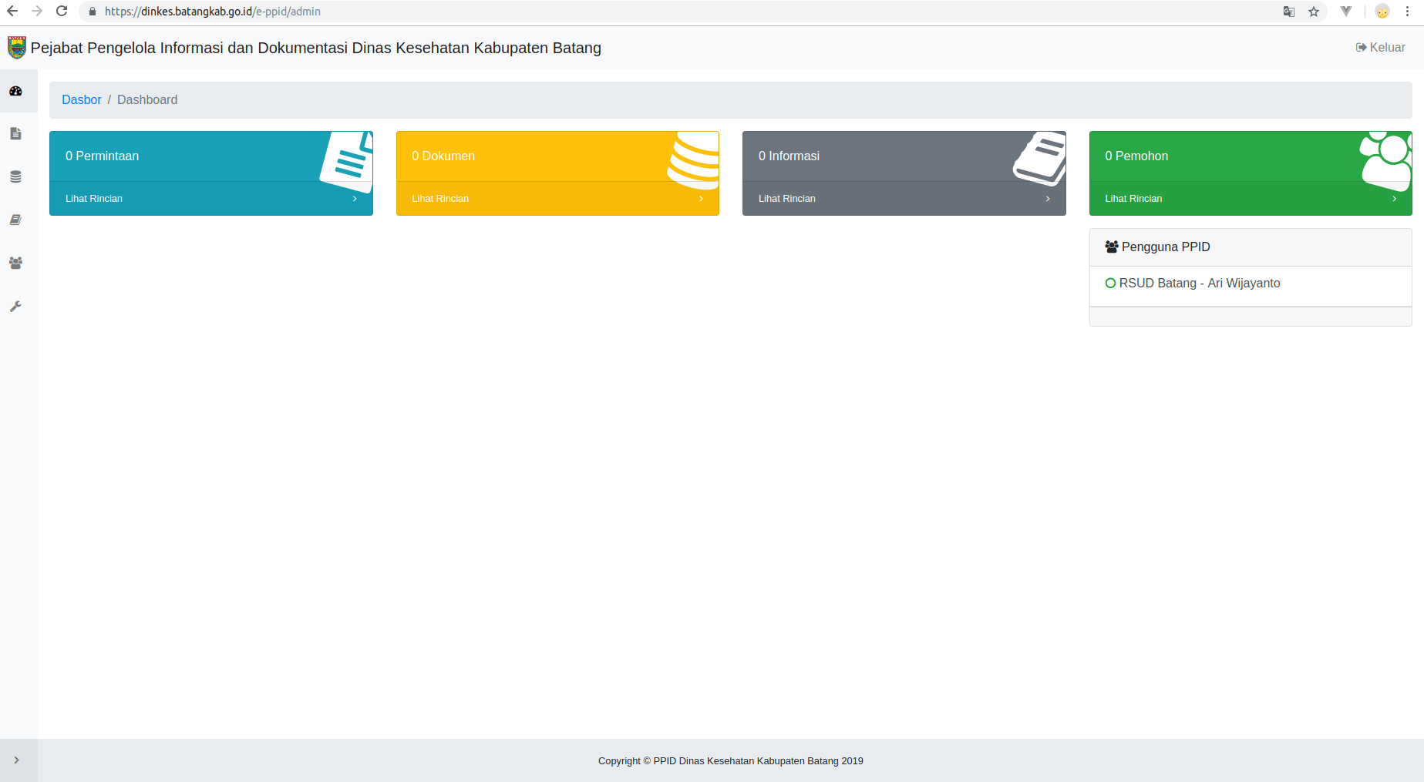Click the '0 Informasi' text
Screen dimensions: 1424x782
(789, 156)
